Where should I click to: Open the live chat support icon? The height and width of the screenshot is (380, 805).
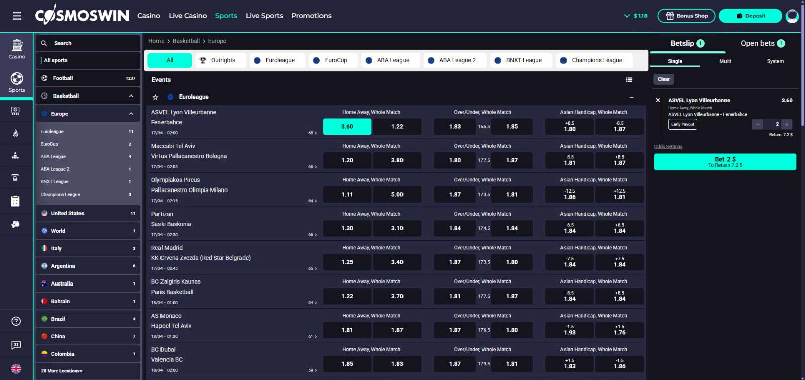click(16, 345)
